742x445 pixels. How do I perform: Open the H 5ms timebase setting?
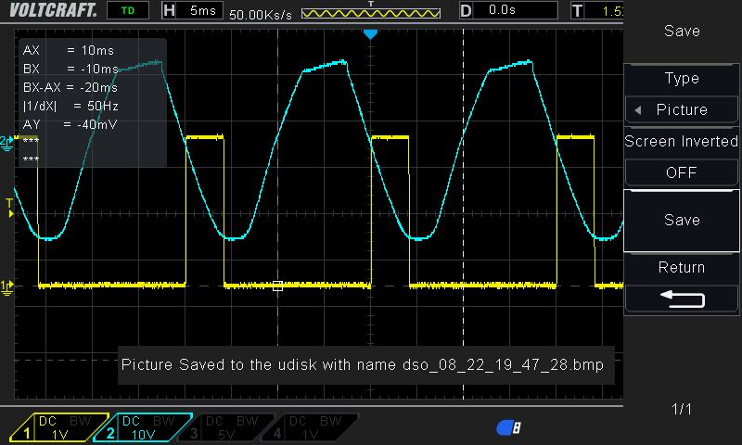193,11
